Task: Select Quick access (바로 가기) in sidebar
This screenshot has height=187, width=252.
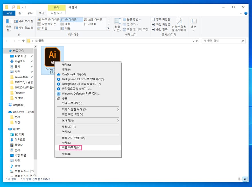Action: pos(19,51)
